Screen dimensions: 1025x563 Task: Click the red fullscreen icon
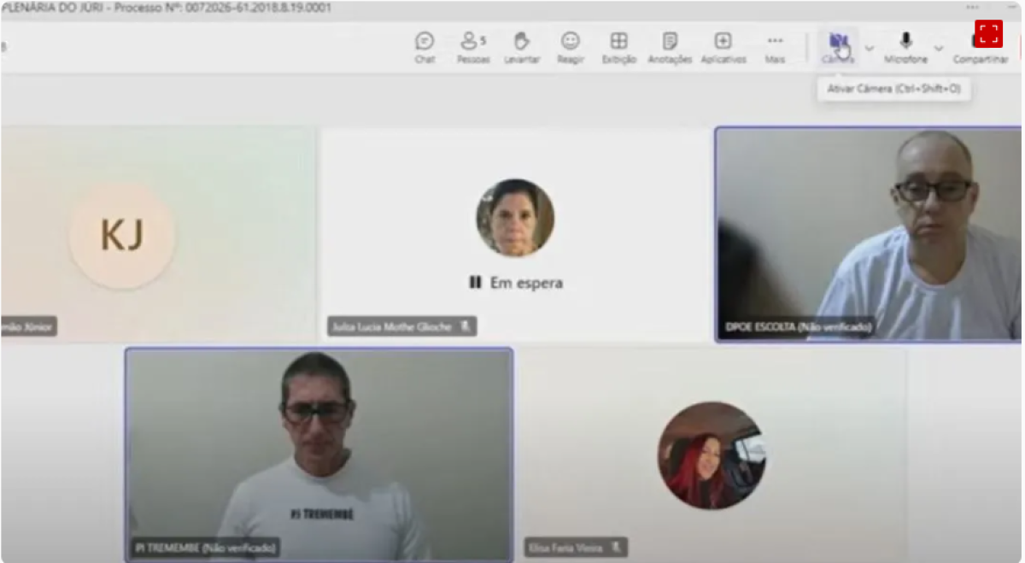click(988, 33)
